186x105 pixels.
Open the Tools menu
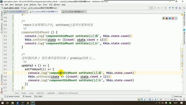pos(45,5)
